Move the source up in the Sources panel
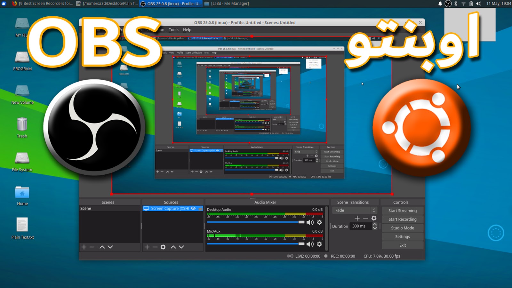This screenshot has height=288, width=512. click(x=173, y=247)
